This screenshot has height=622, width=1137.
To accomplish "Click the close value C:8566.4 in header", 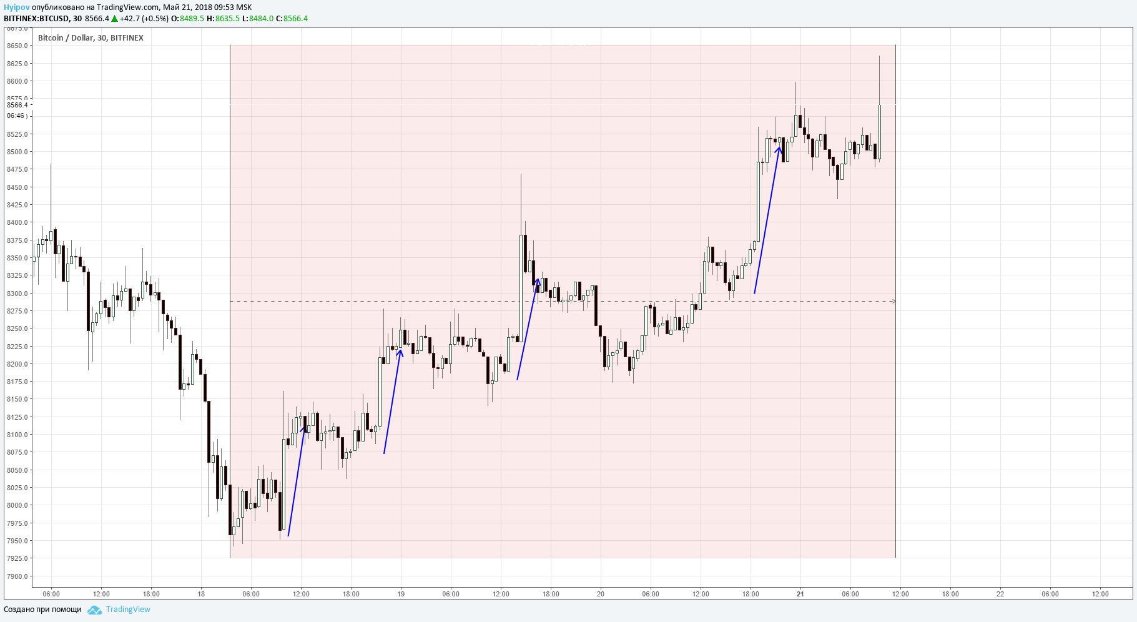I will tap(292, 19).
